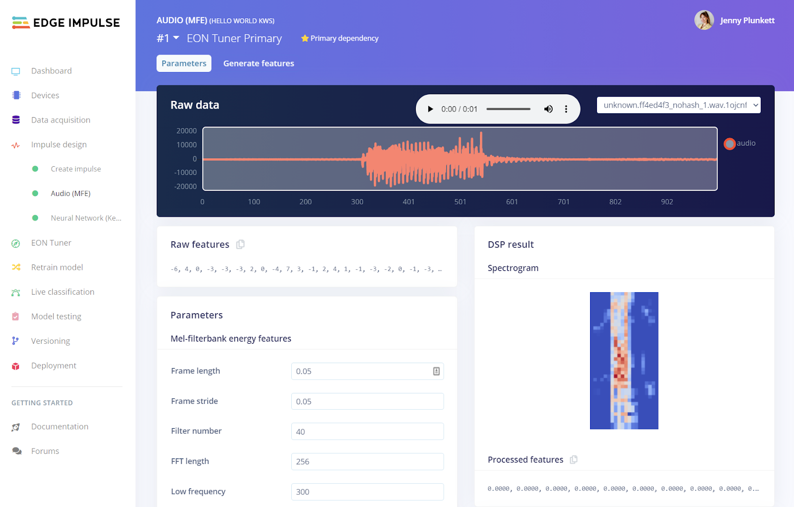Mute the audio player volume

[548, 109]
